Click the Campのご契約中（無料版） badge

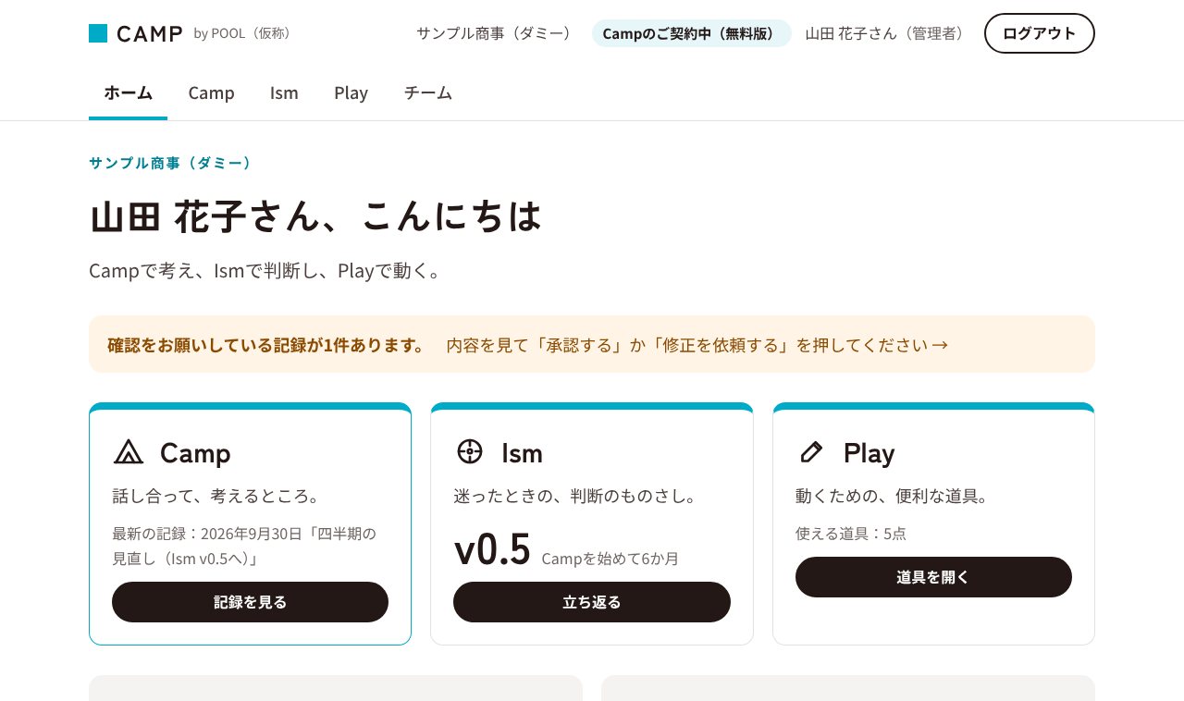(x=691, y=33)
